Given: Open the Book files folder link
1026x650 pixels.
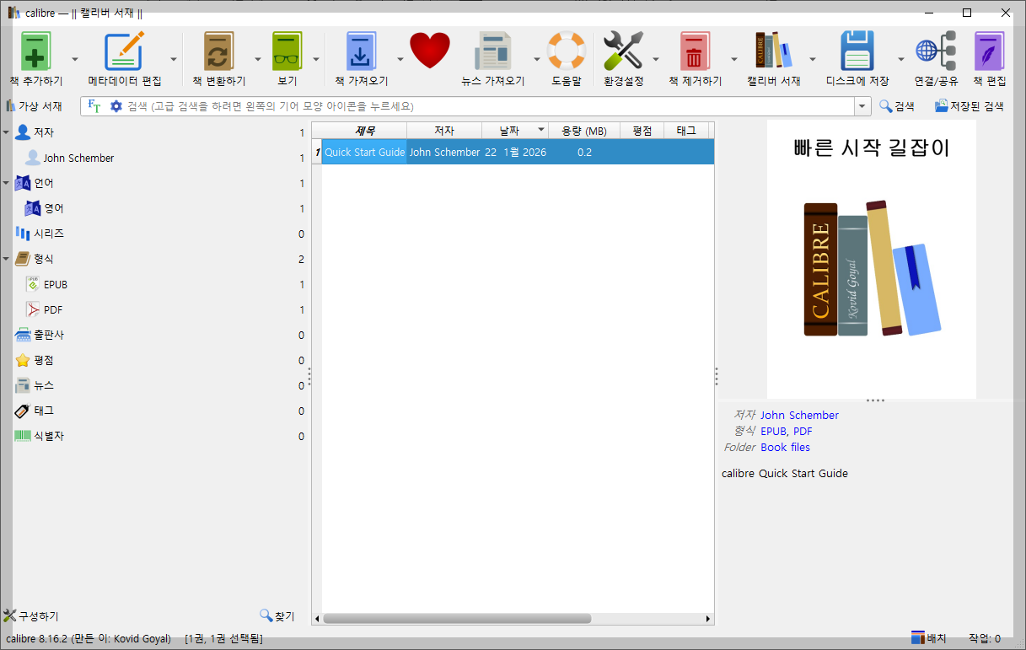Looking at the screenshot, I should [785, 447].
